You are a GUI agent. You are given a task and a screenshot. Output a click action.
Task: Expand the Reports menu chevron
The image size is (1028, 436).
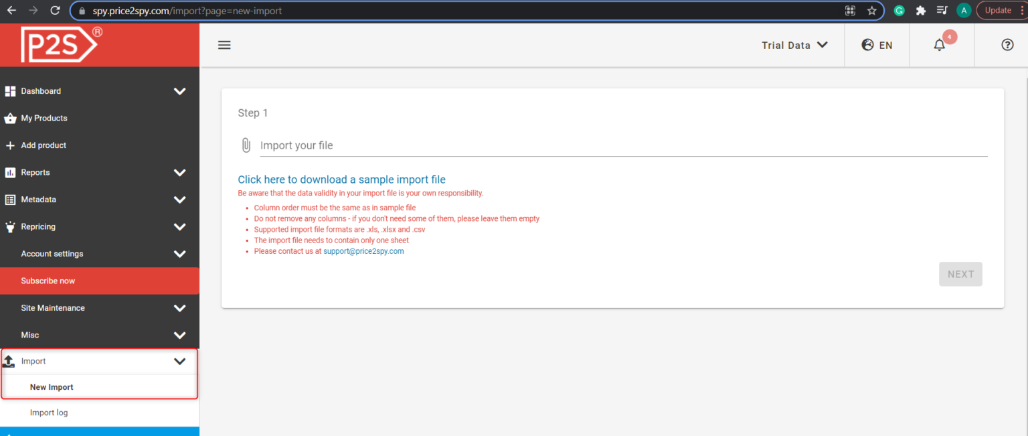[179, 172]
